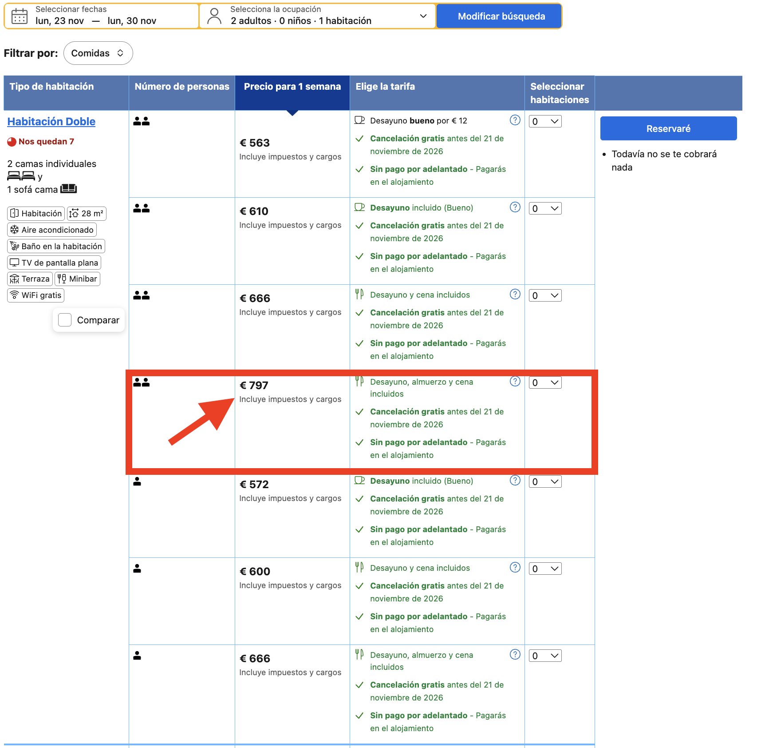The image size is (757, 748).
Task: Click Desayuno bueno por € 12 text
Action: point(418,121)
